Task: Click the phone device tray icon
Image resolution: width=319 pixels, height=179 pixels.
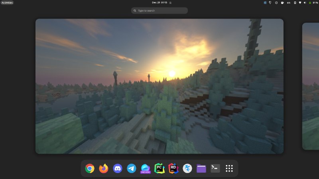Action: 295,3
